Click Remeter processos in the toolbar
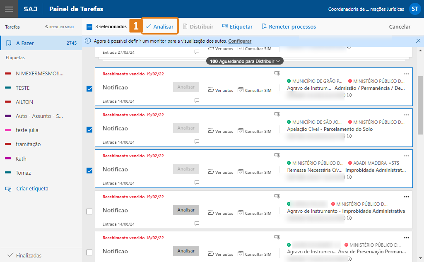 (x=289, y=26)
